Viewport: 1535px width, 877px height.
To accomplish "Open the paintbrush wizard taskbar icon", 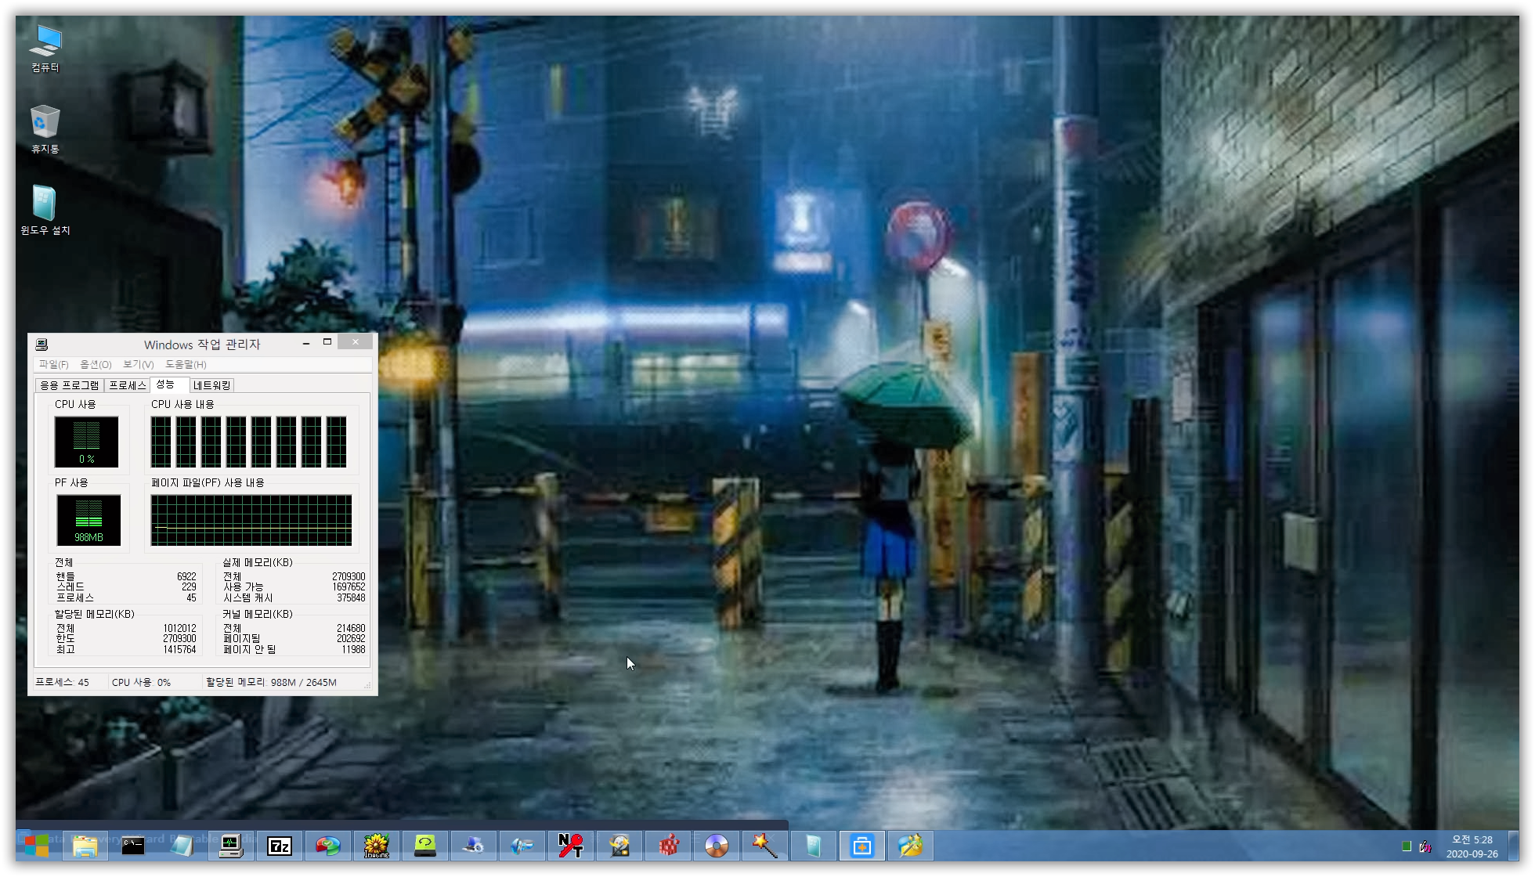I will (911, 846).
